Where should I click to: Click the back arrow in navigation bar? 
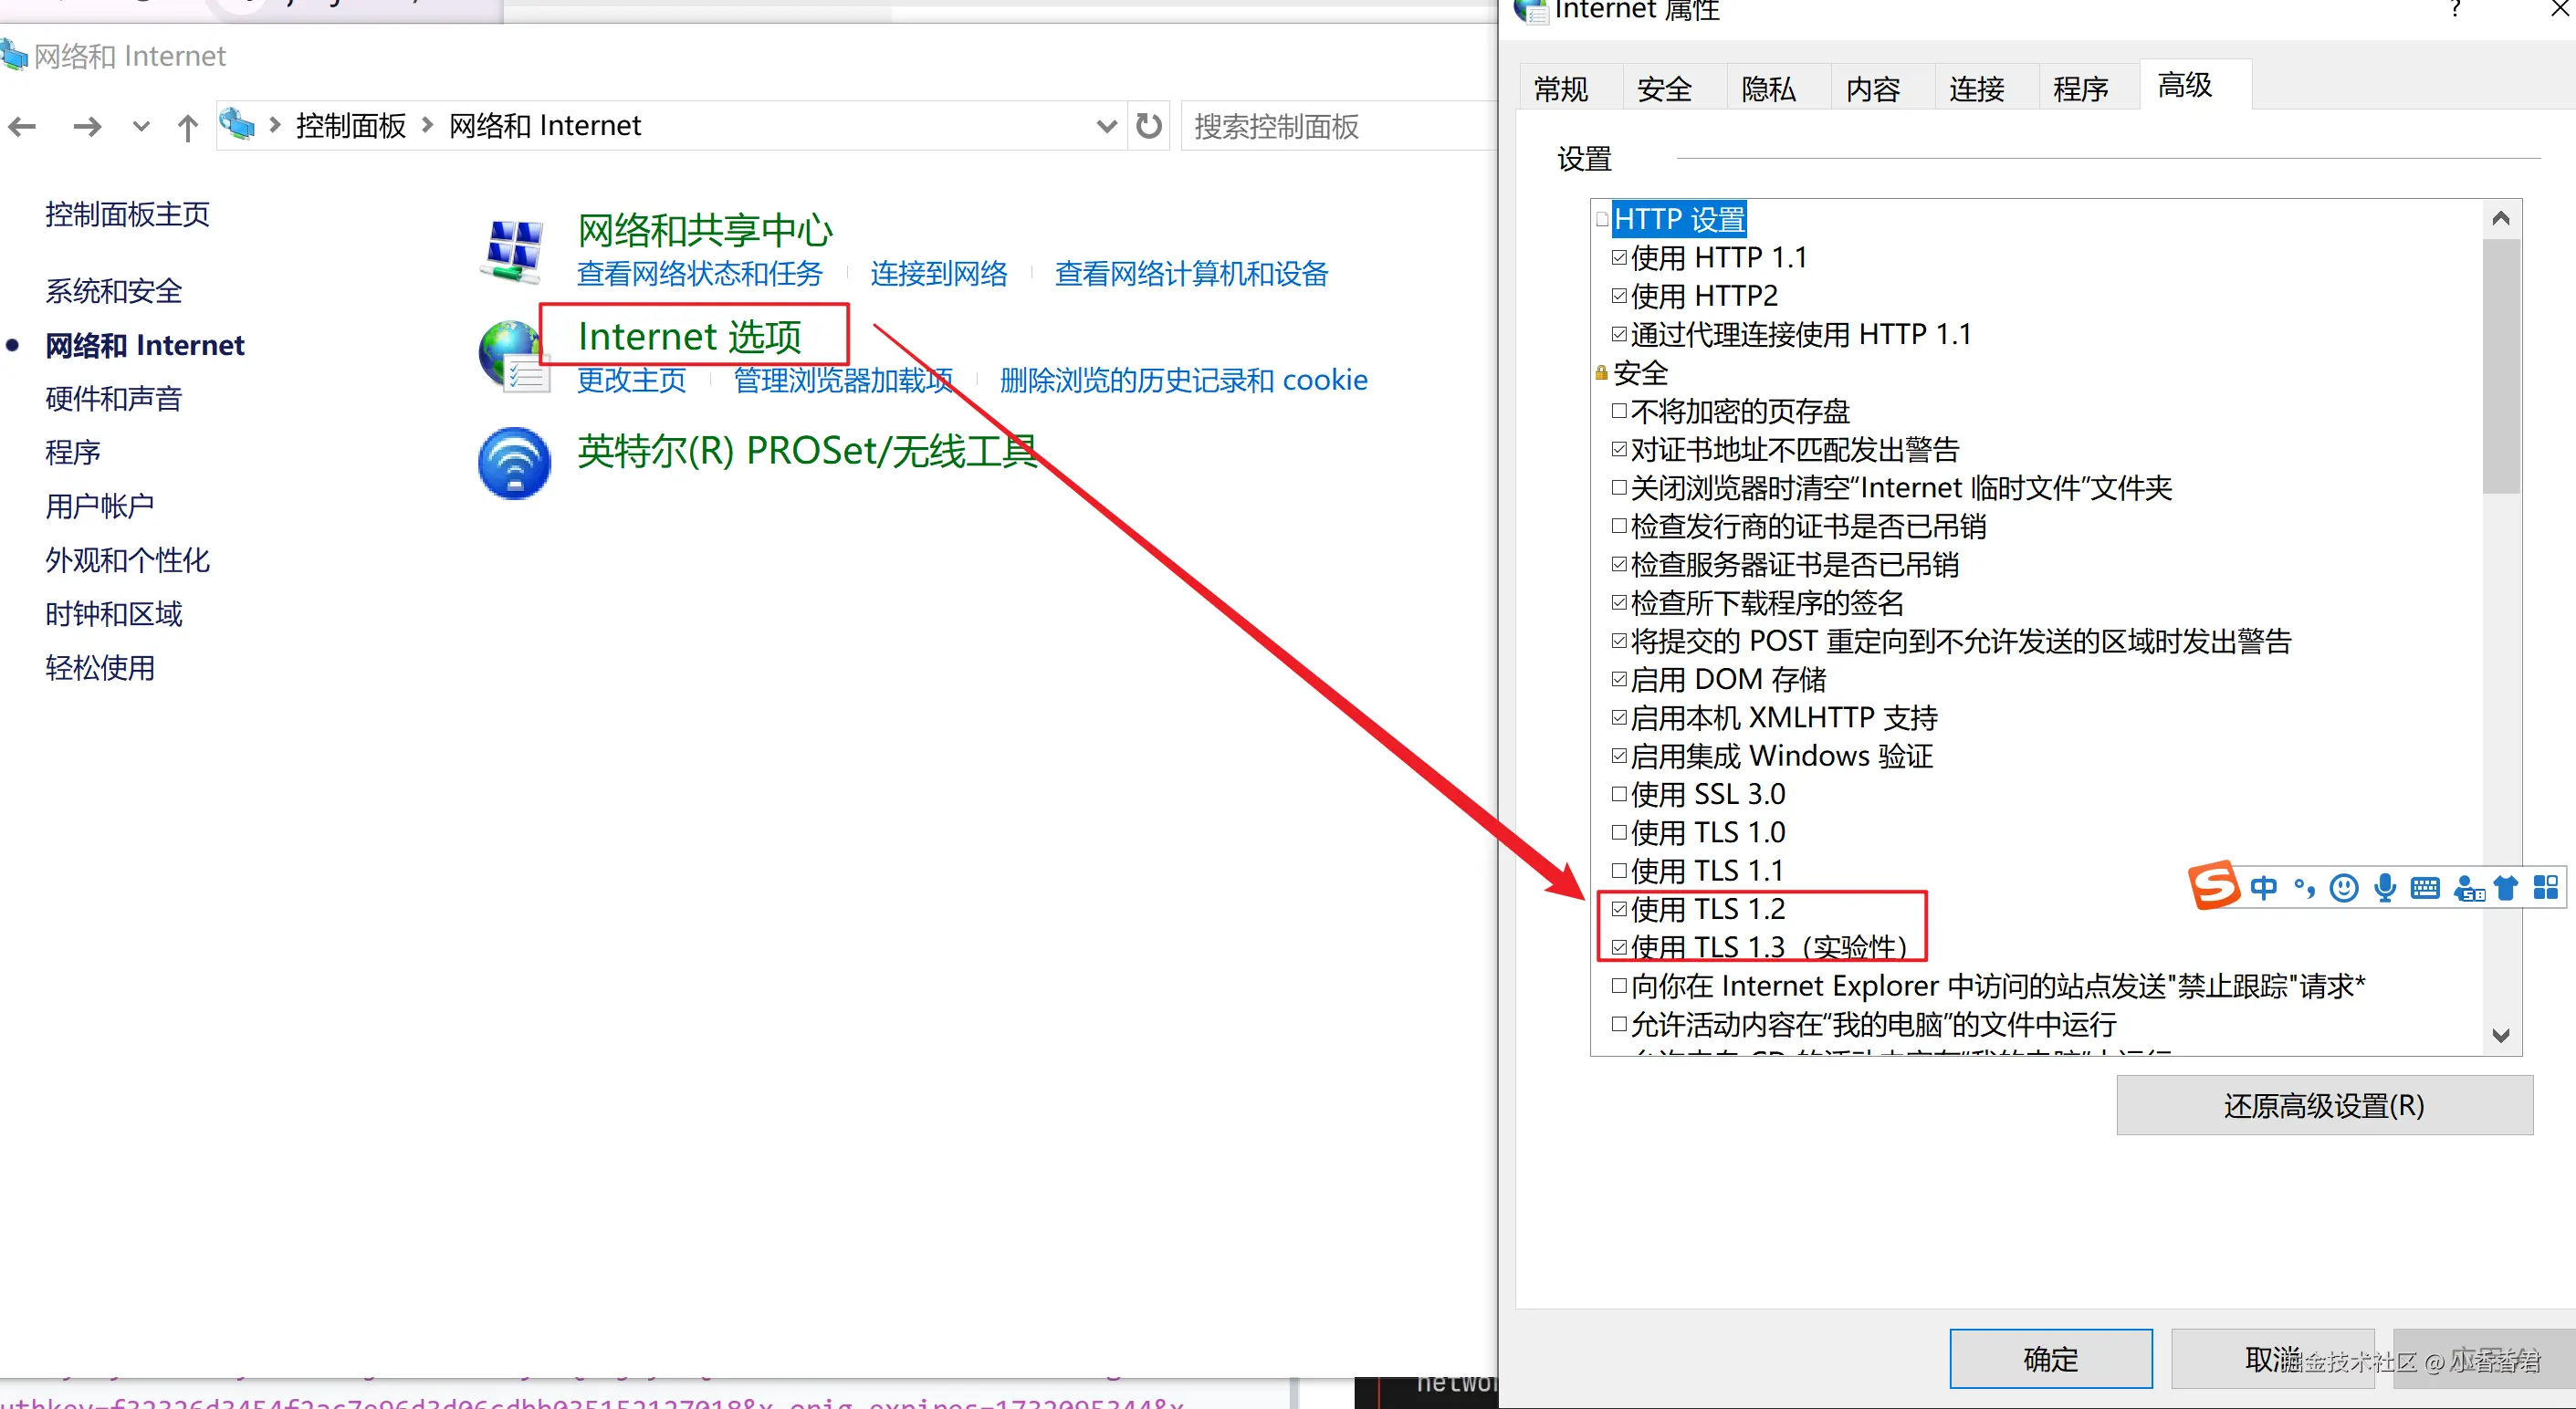[22, 127]
